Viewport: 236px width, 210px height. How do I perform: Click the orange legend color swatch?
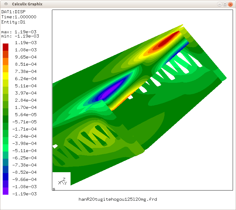[x=6, y=61]
